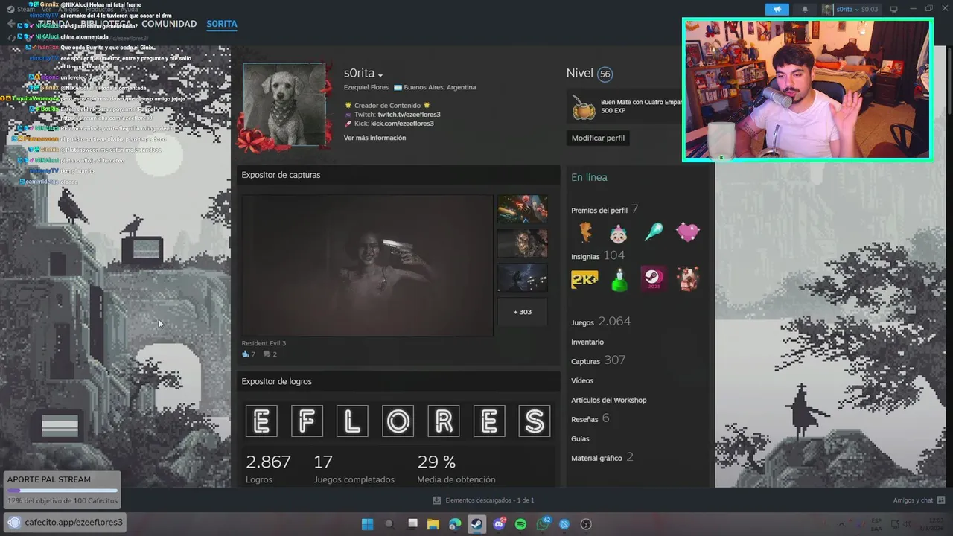
Task: Open the notifications bell
Action: coord(805,10)
